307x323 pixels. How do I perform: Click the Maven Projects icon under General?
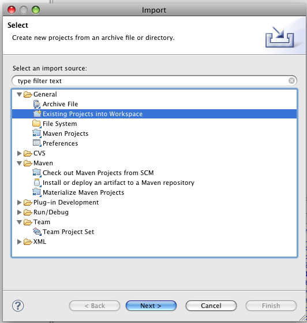click(x=37, y=133)
